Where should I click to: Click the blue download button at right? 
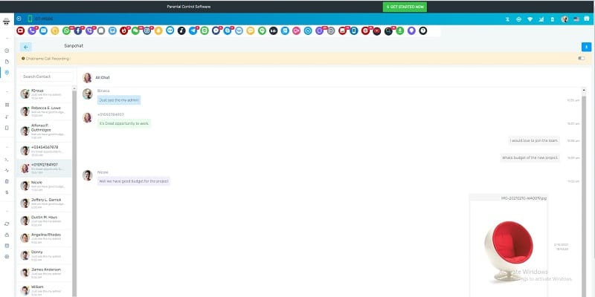[586, 47]
